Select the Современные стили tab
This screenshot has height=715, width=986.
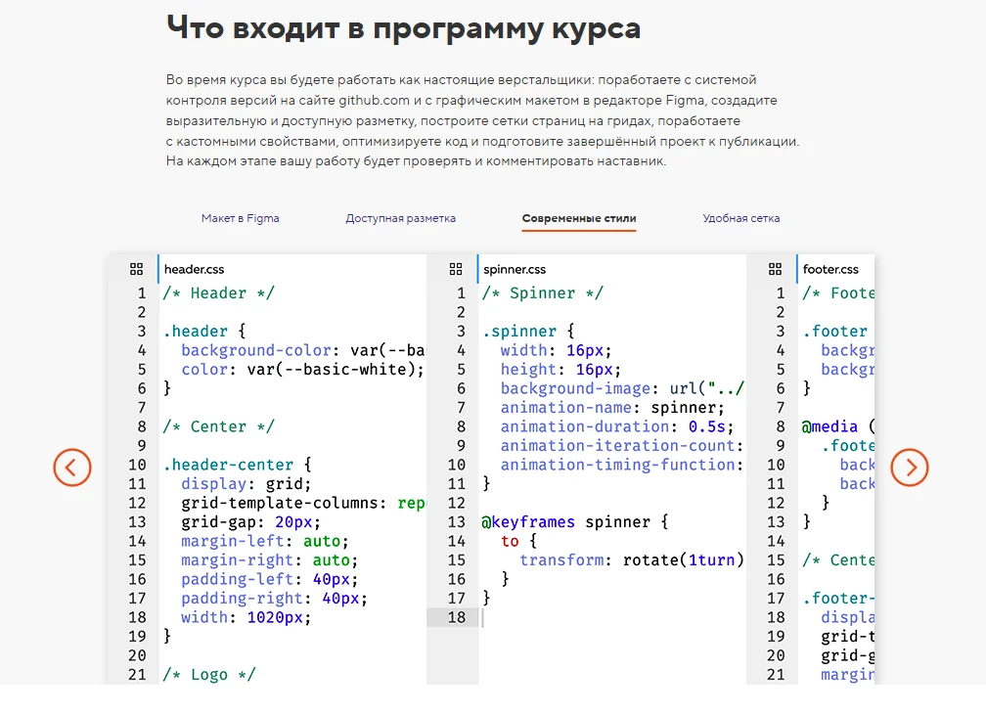click(x=579, y=218)
